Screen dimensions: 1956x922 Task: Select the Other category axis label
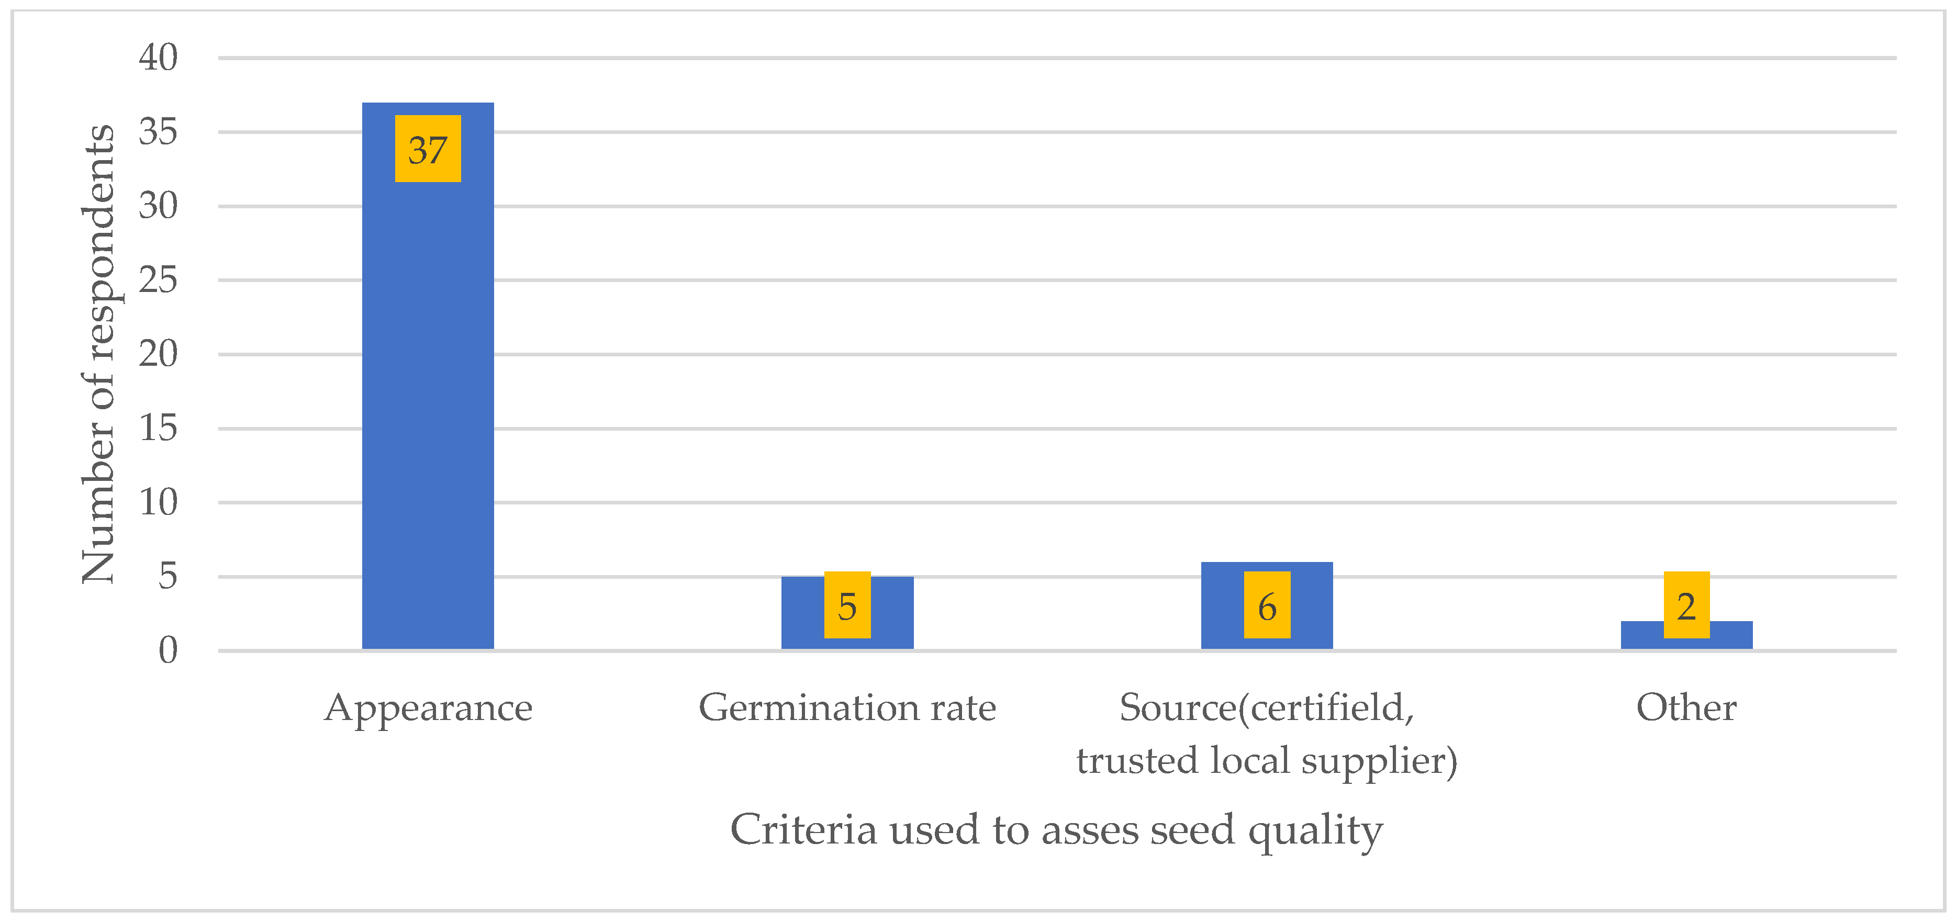point(1686,708)
